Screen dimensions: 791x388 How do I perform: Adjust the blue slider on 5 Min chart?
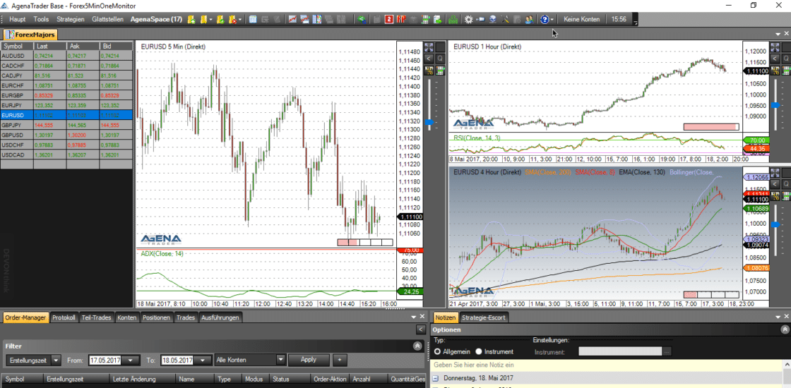tap(428, 122)
